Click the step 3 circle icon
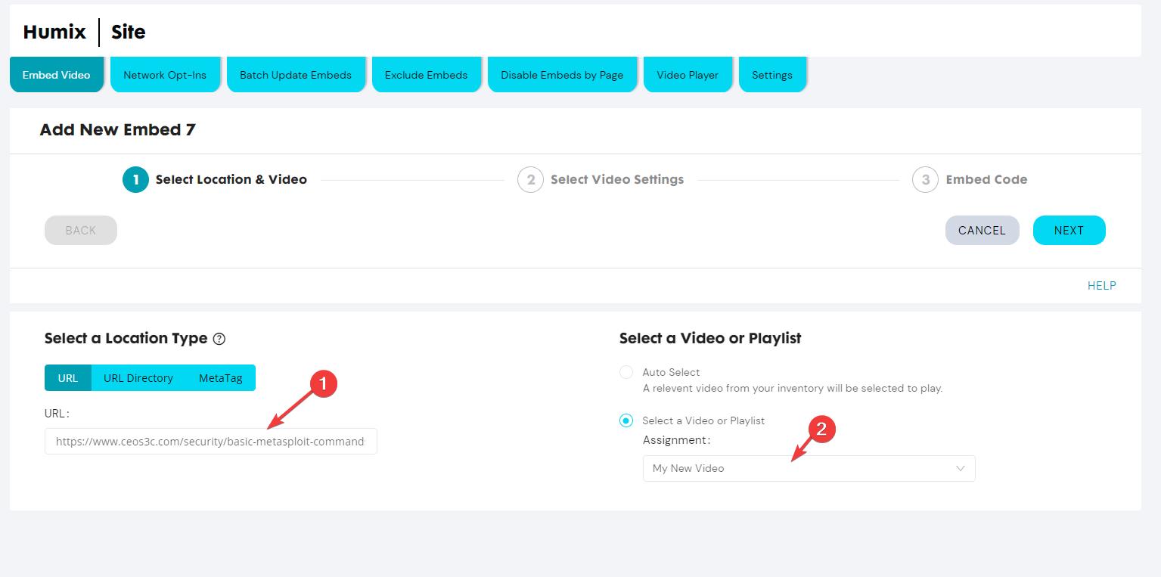Viewport: 1161px width, 577px height. pos(925,180)
